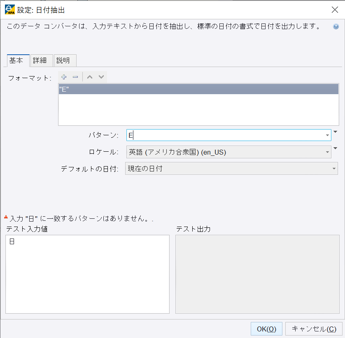This screenshot has width=345, height=338.
Task: Click the pattern mismatch warning message
Action: click(82, 219)
